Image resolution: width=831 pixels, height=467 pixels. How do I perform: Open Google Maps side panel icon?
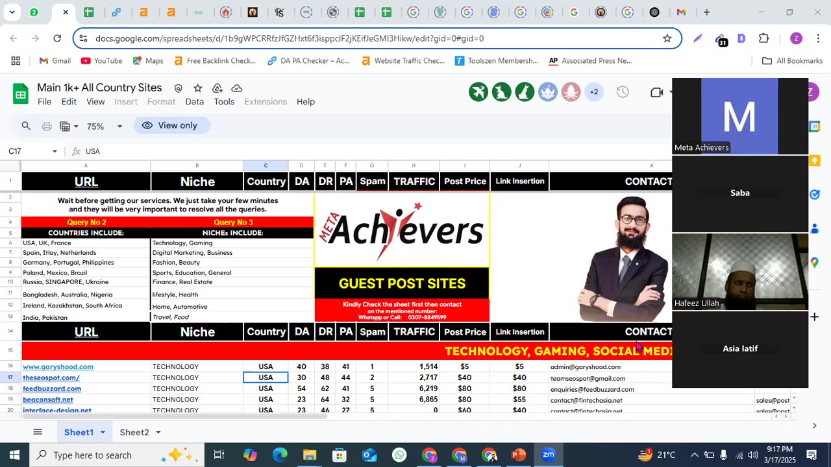coord(815,263)
